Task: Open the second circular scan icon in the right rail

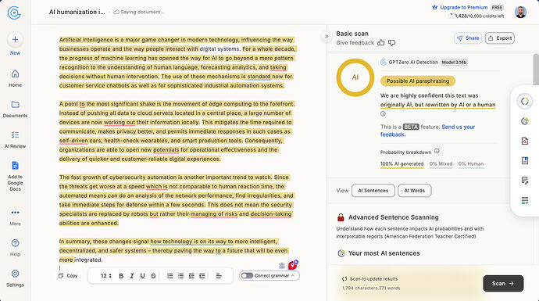Action: tap(525, 121)
